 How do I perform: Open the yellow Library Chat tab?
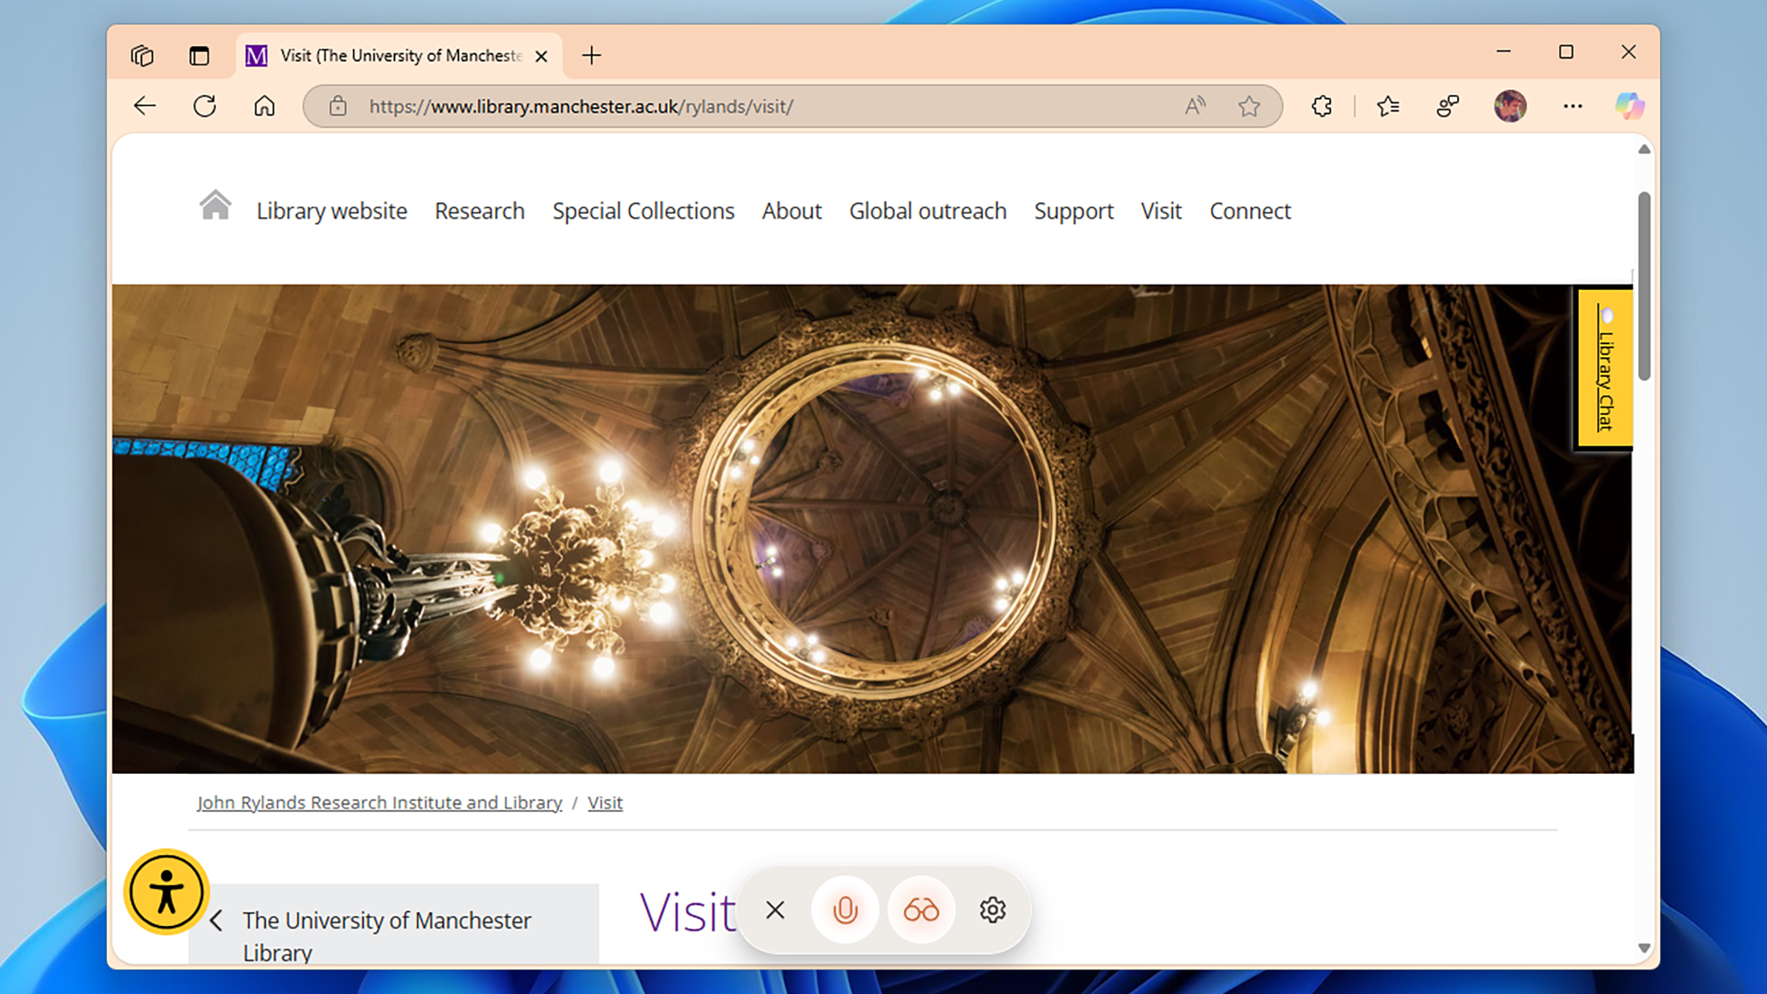coord(1604,369)
